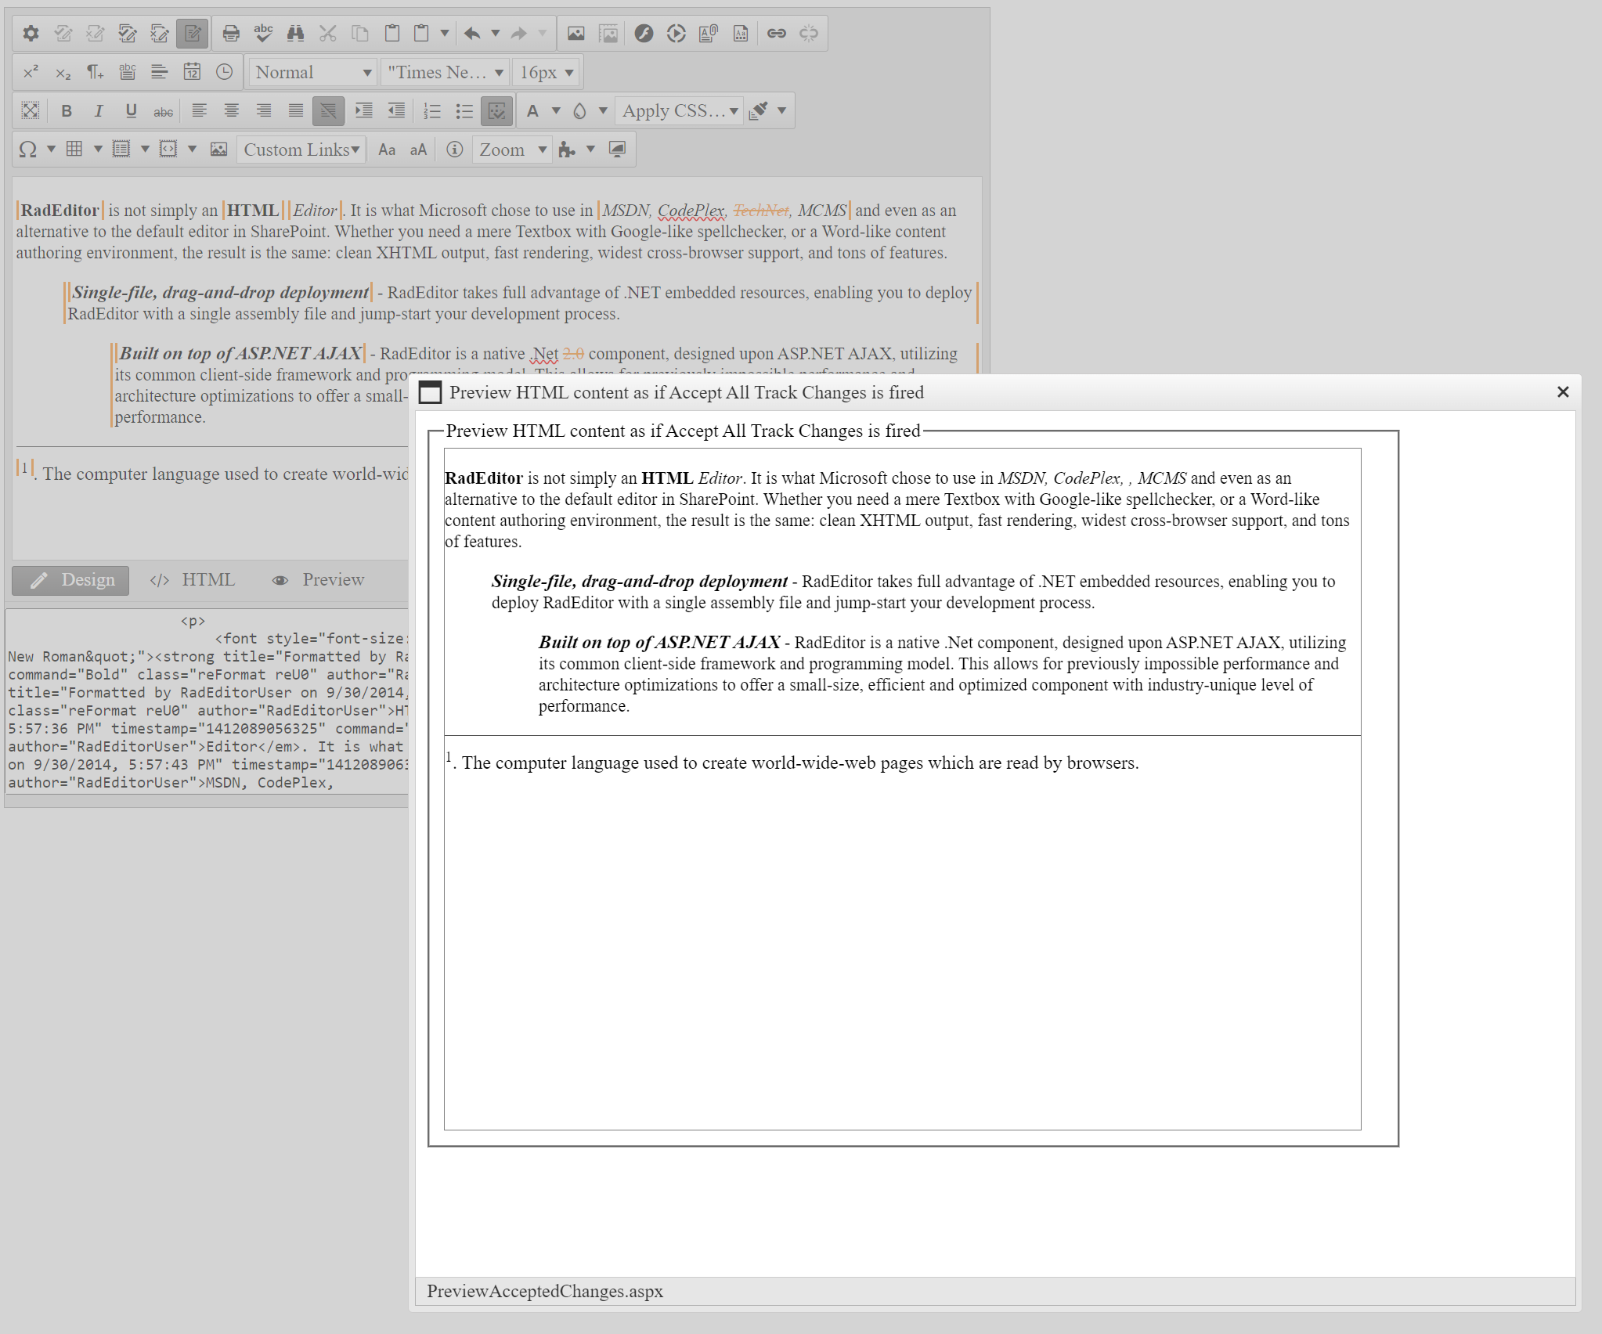1602x1334 pixels.
Task: Toggle Underline formatting
Action: coord(131,111)
